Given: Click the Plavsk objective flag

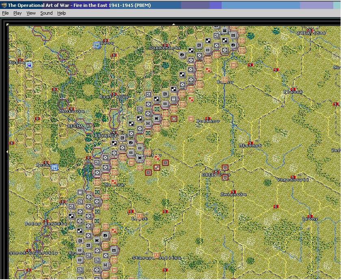Looking at the screenshot, I should pos(293,89).
